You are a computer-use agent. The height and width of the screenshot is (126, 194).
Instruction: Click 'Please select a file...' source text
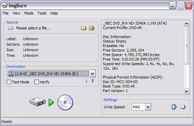[x=33, y=28]
